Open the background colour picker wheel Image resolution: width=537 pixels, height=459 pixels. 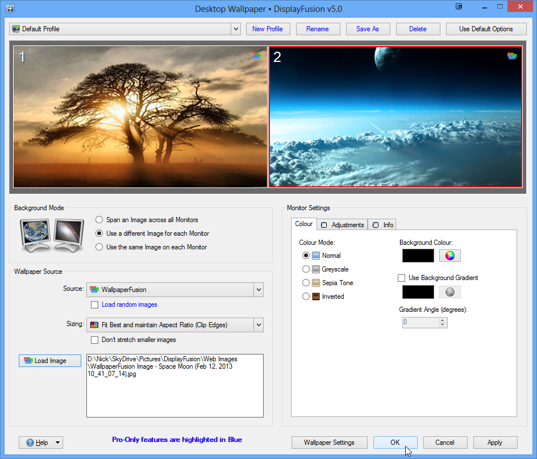pos(449,256)
